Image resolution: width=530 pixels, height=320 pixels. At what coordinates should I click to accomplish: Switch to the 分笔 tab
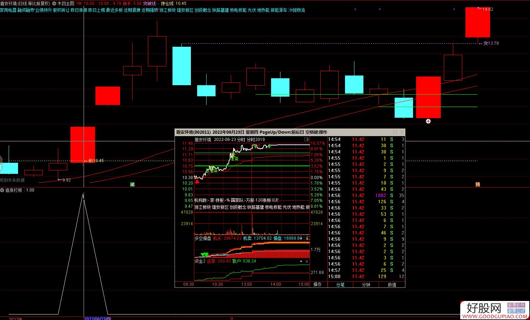coord(340,285)
